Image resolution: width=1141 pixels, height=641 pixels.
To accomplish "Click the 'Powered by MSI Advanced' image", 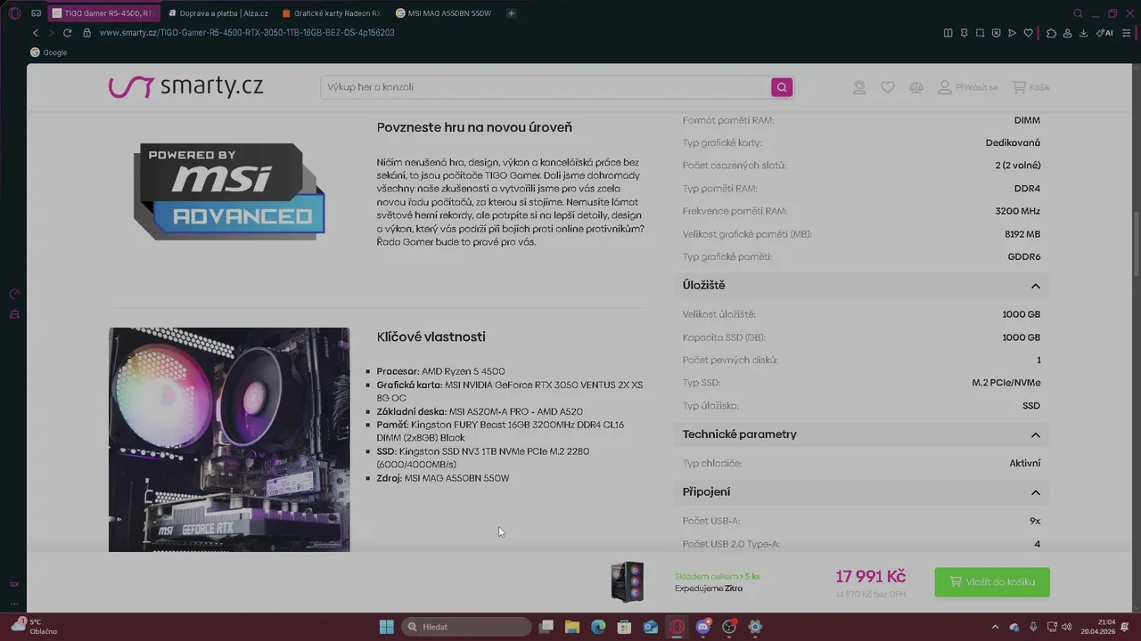I will pos(229,191).
